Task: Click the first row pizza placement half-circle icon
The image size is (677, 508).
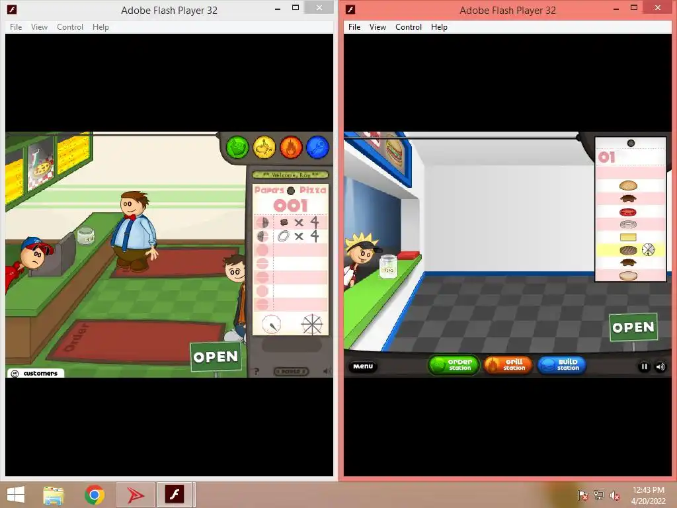Action: tap(262, 222)
